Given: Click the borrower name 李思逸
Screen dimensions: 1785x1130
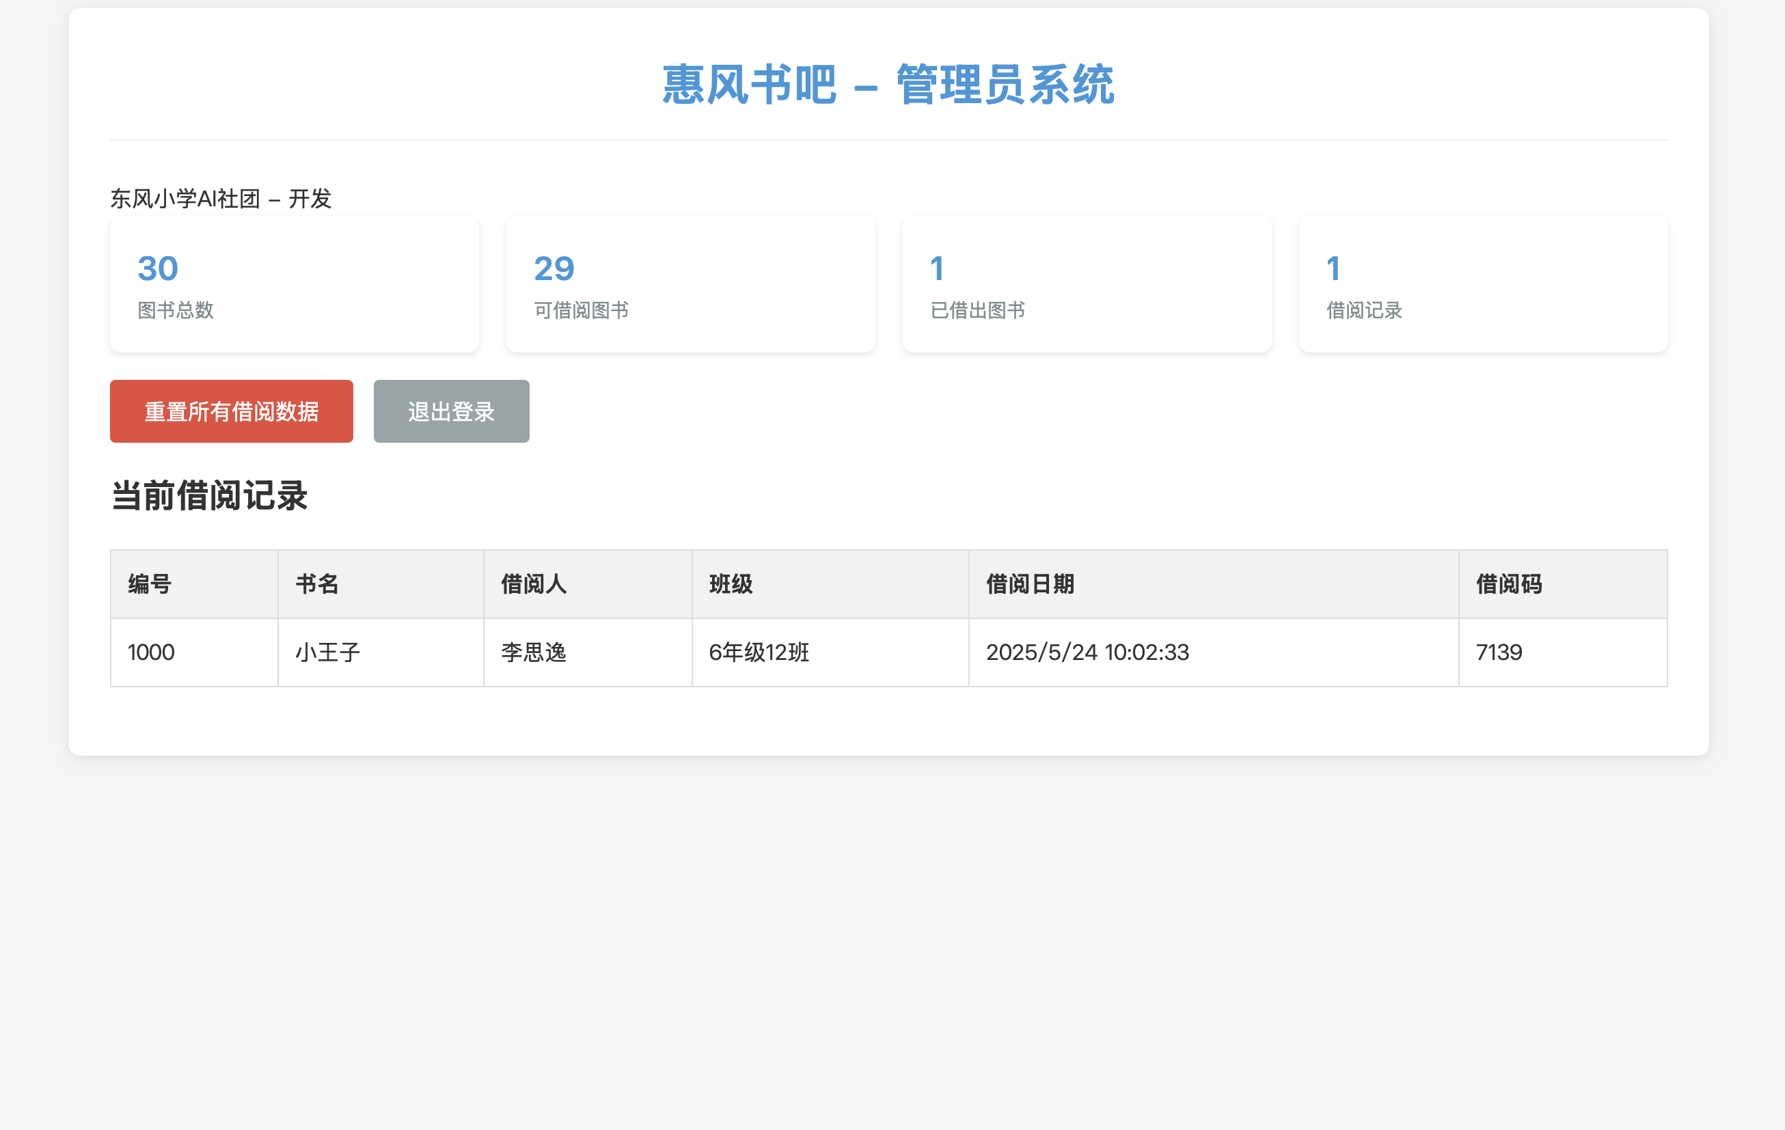Looking at the screenshot, I should coord(532,652).
